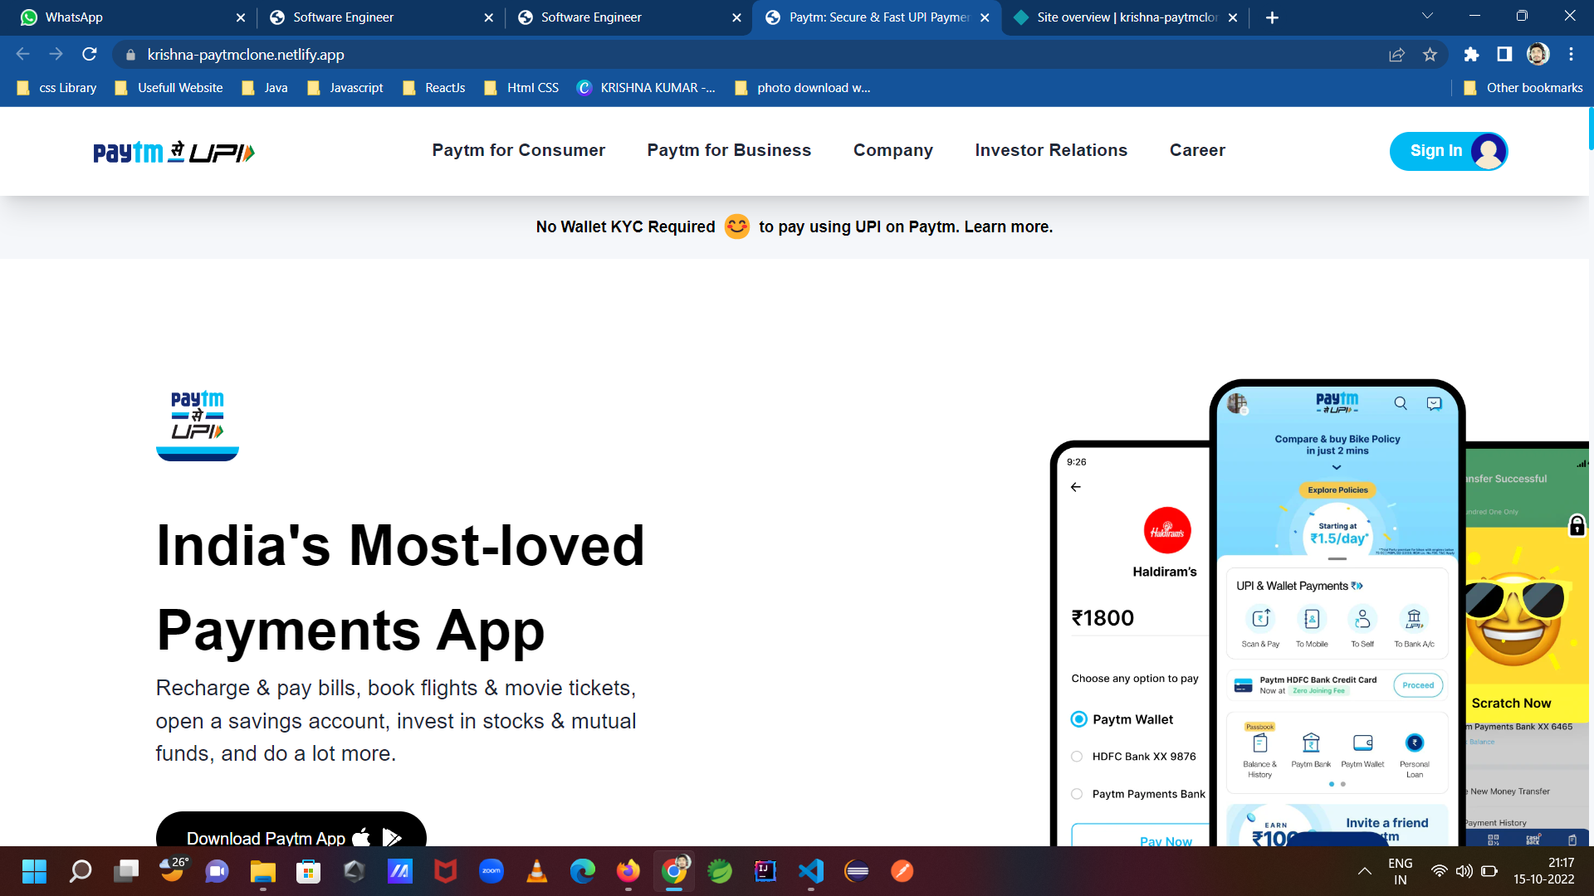This screenshot has width=1594, height=896.
Task: Open Paytm for Business menu
Action: [x=729, y=150]
